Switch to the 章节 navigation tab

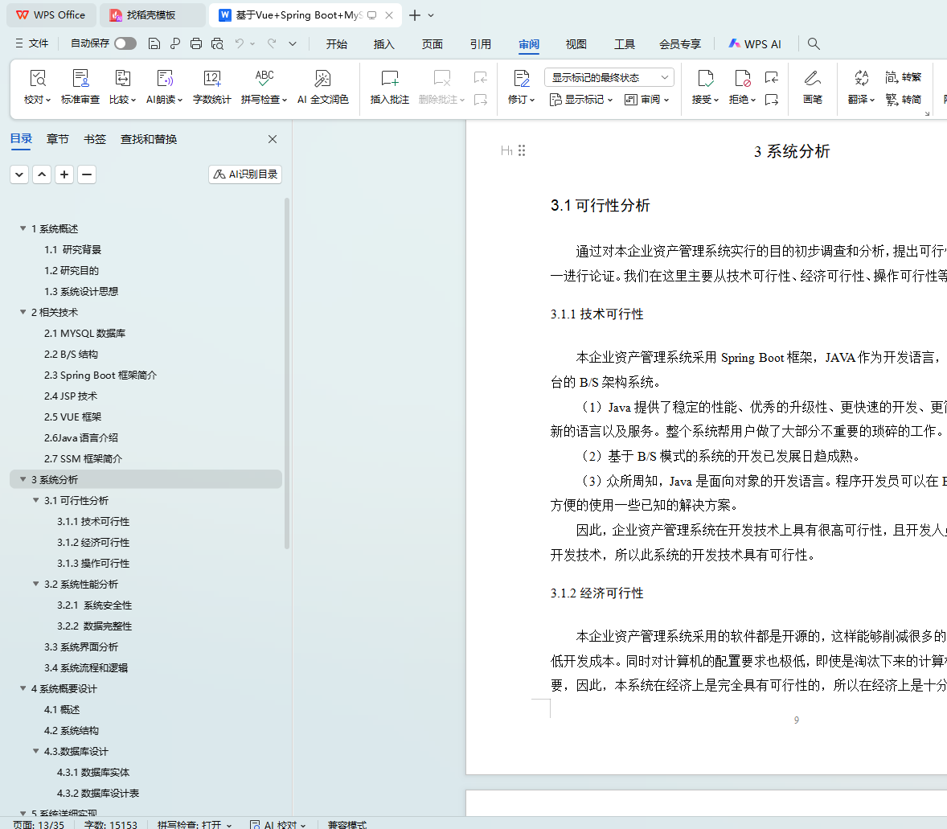pos(58,139)
